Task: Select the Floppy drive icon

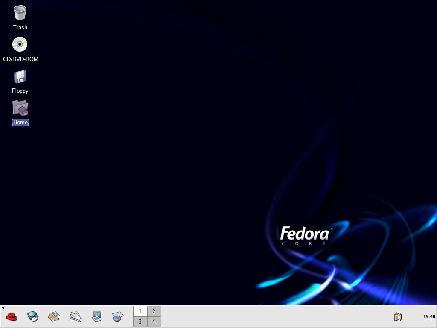Action: (x=20, y=77)
